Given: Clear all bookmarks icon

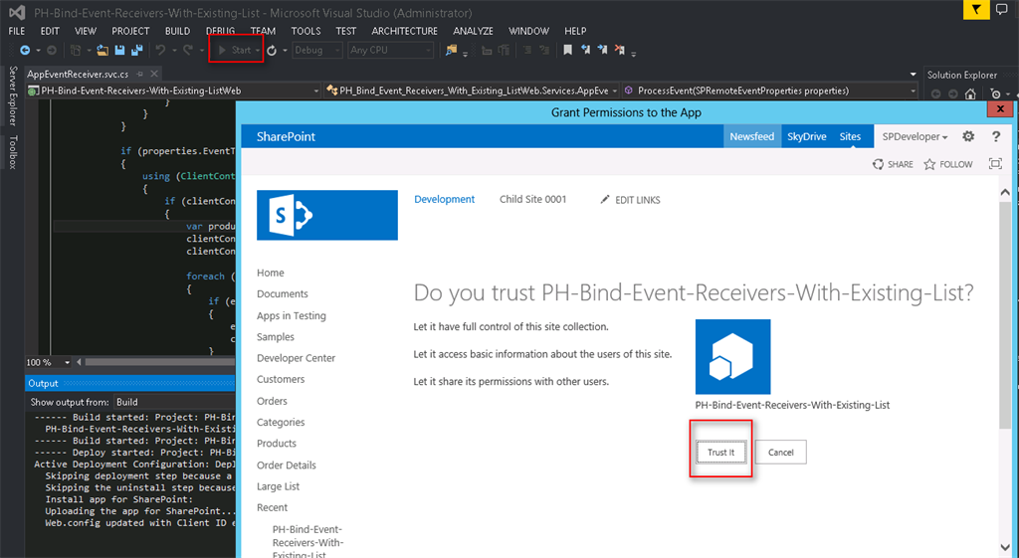Looking at the screenshot, I should click(619, 50).
